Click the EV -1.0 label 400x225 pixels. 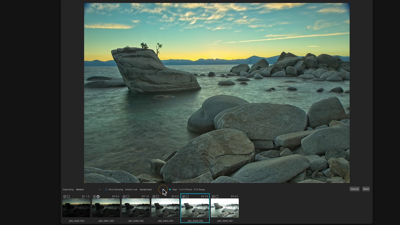tap(86, 197)
